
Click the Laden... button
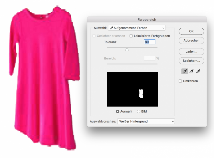191,51
